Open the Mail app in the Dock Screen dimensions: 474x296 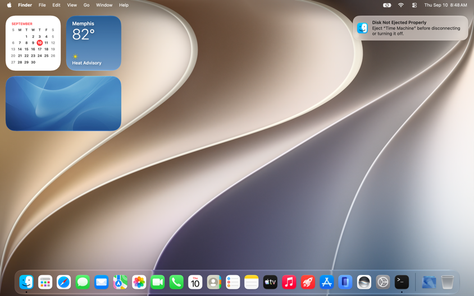pyautogui.click(x=101, y=282)
